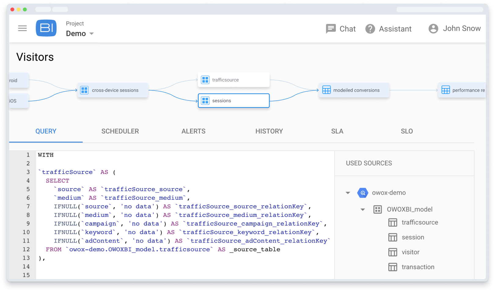Select the transaction table in Used Sources
Viewport: 495px width, 291px height.
[418, 267]
